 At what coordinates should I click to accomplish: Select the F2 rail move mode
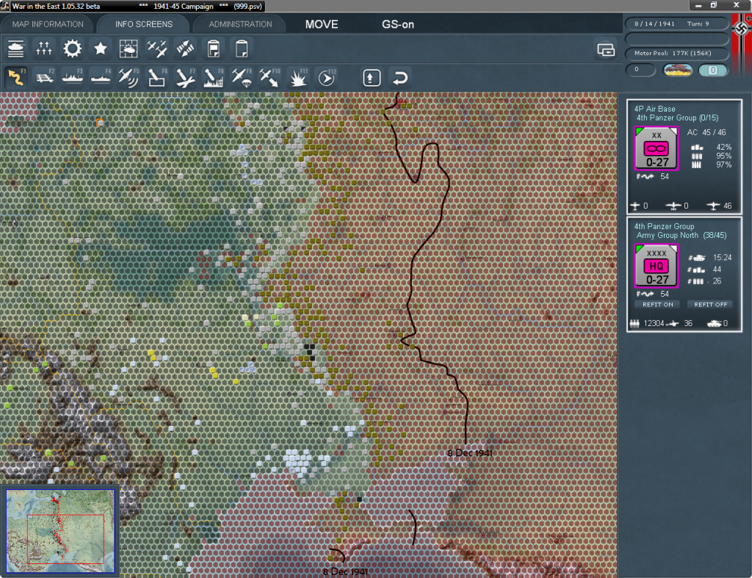pos(45,77)
